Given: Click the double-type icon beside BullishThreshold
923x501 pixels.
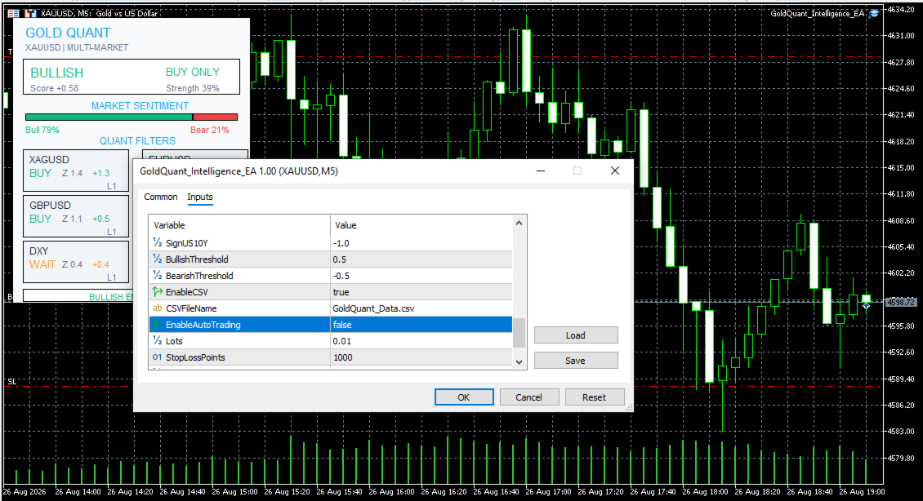Looking at the screenshot, I should click(x=157, y=259).
